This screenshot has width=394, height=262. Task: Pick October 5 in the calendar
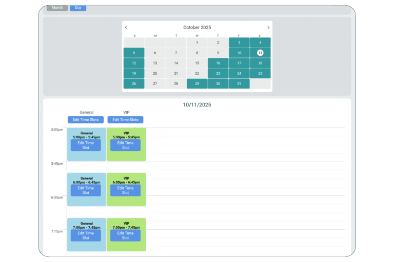[x=134, y=53]
